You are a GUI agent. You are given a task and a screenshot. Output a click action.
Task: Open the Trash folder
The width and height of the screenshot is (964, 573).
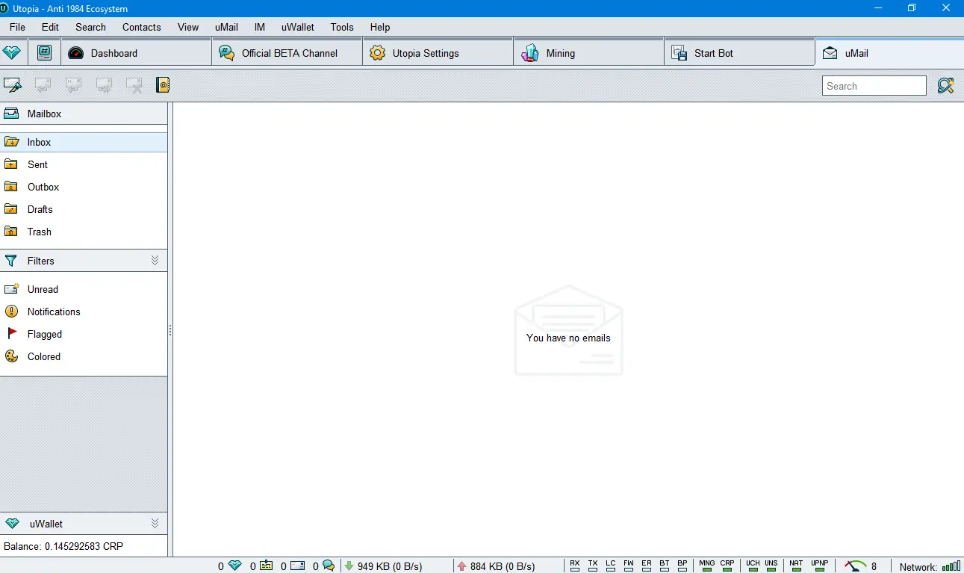[x=84, y=232]
